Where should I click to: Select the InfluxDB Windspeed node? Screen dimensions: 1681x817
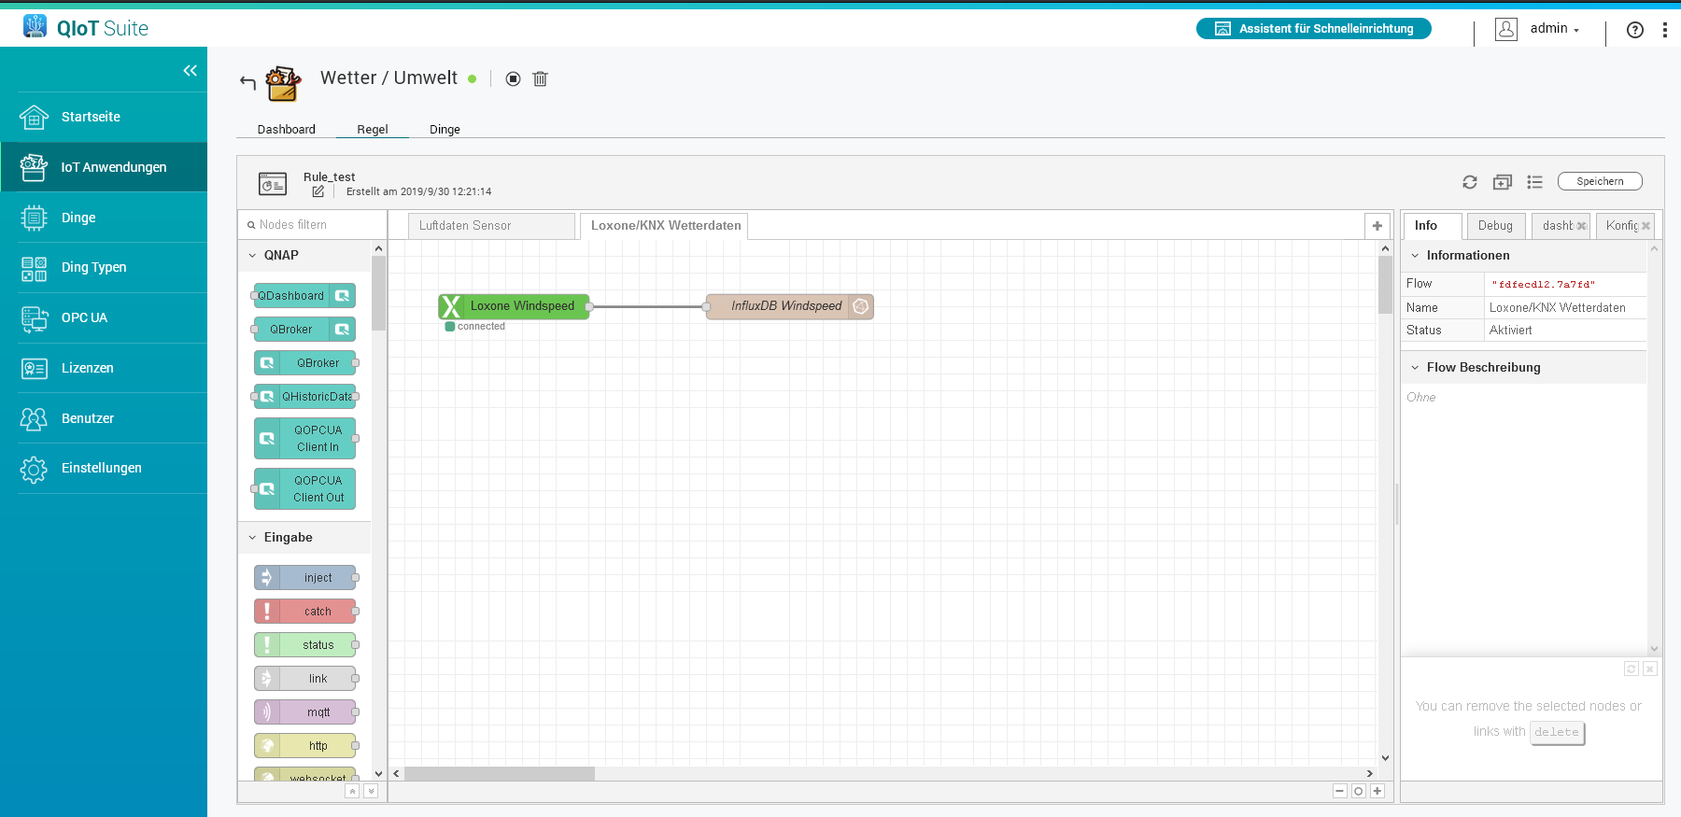pyautogui.click(x=790, y=306)
